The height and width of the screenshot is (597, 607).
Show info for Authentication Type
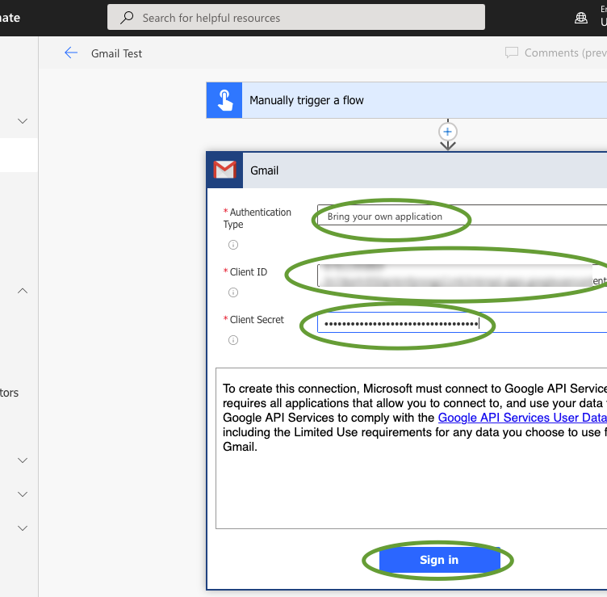click(x=233, y=245)
